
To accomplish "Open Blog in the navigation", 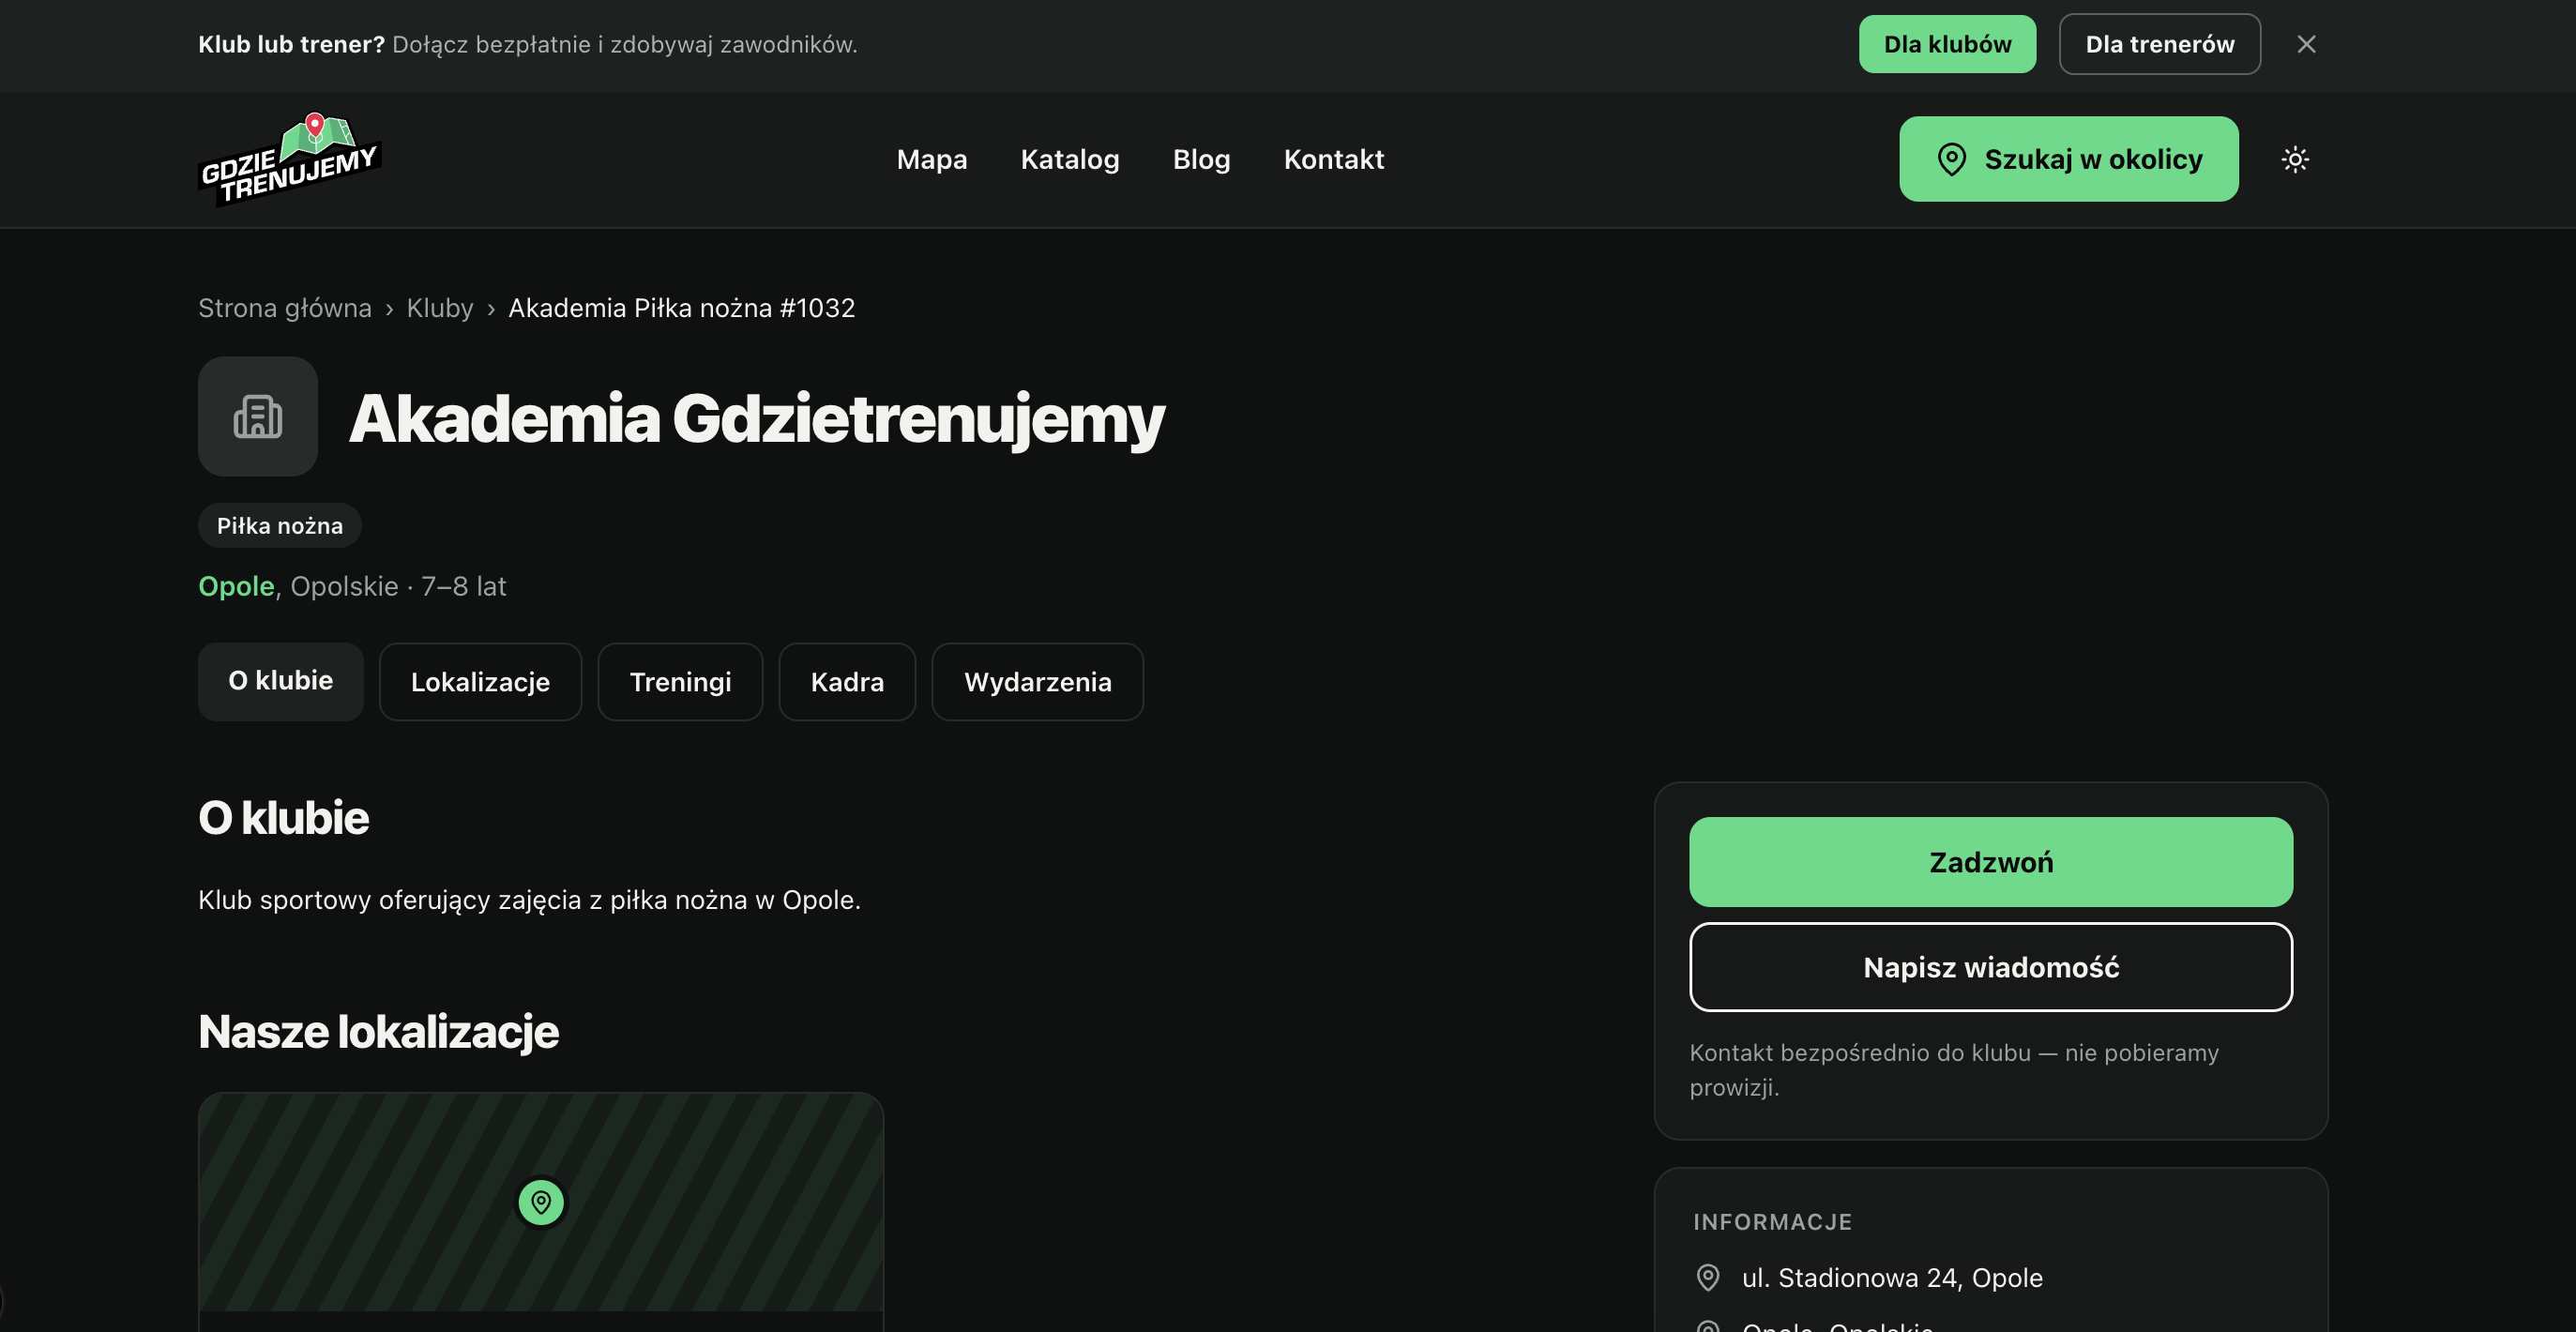I will click(1201, 159).
